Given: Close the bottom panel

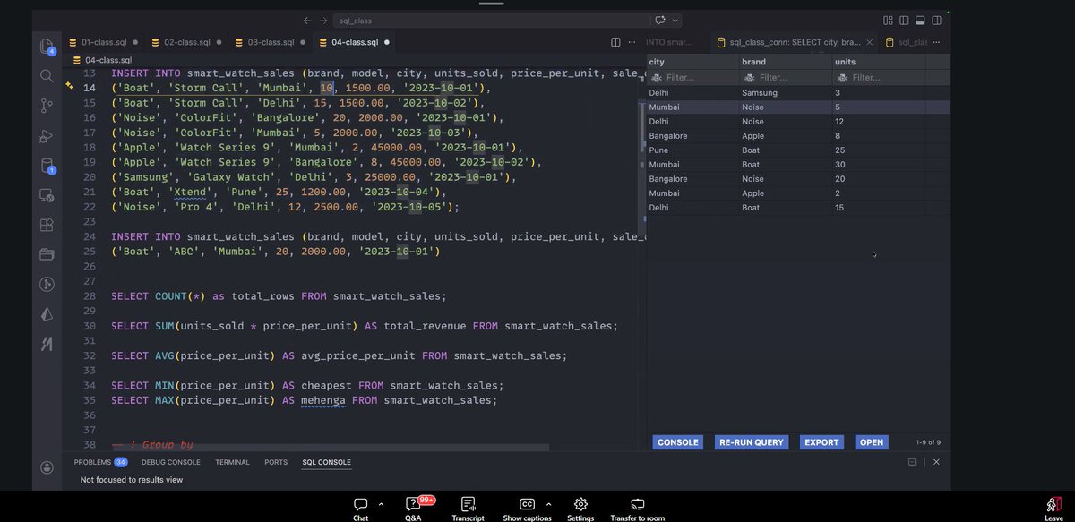Looking at the screenshot, I should coord(936,462).
